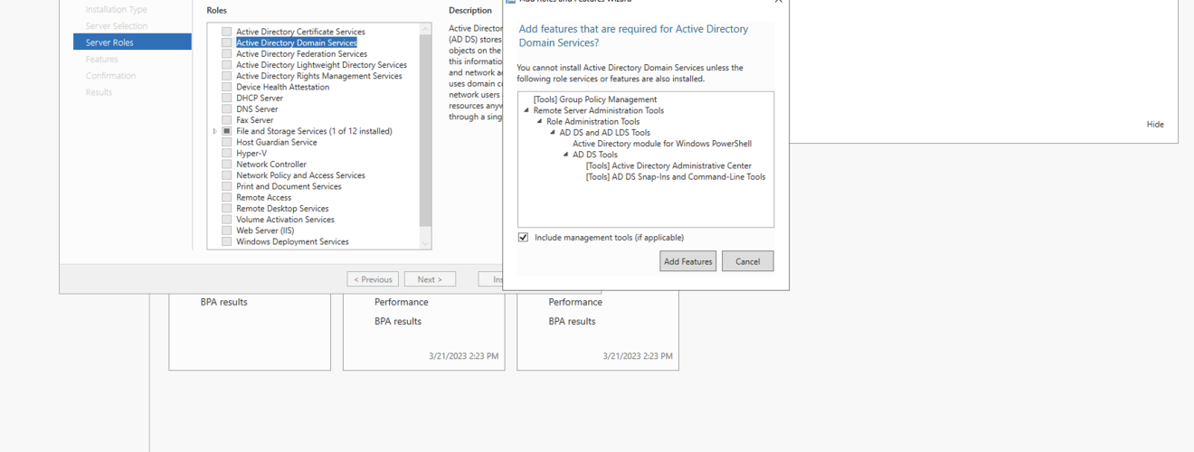
Task: Check the Active Directory Certificate Services checkbox
Action: click(227, 32)
